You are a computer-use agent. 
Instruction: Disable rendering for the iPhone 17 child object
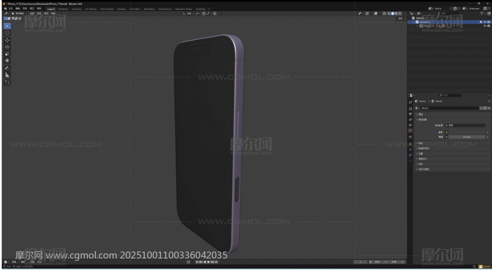pyautogui.click(x=489, y=26)
